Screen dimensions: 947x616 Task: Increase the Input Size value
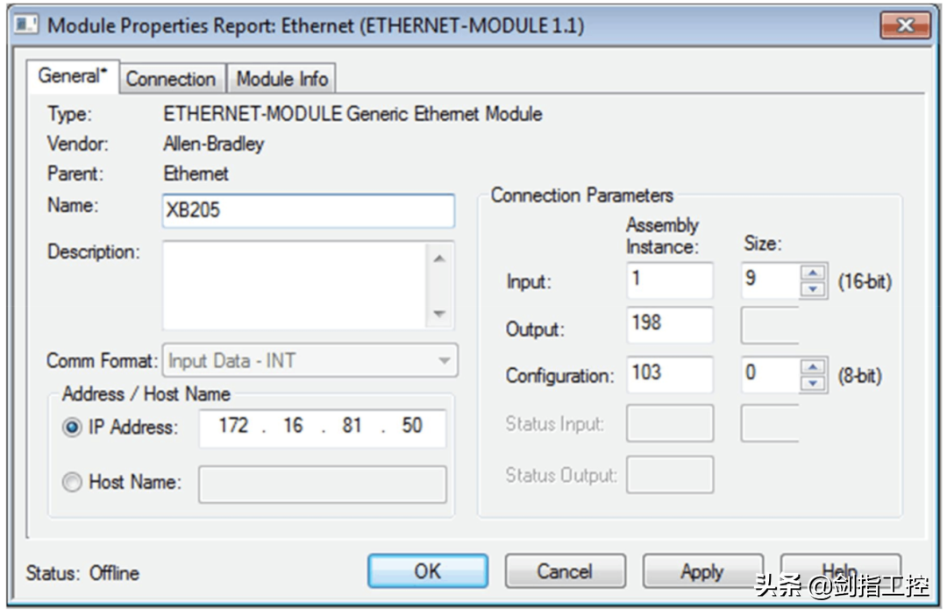815,273
